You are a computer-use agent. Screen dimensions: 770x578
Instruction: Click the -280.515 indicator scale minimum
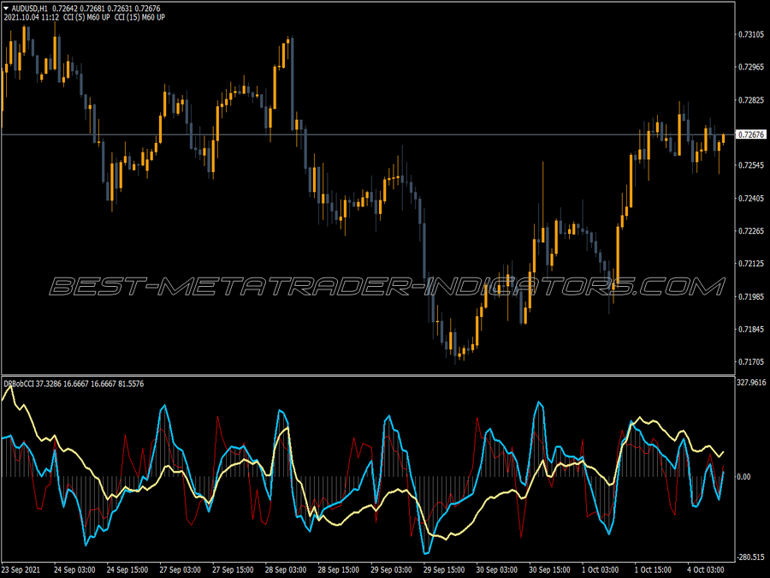point(751,557)
